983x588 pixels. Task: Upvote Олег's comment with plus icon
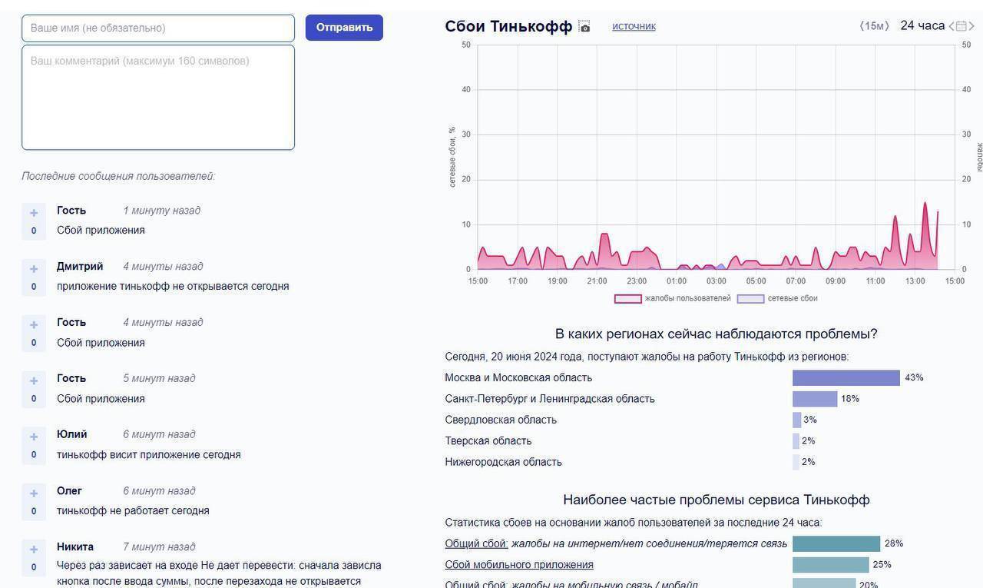tap(34, 493)
